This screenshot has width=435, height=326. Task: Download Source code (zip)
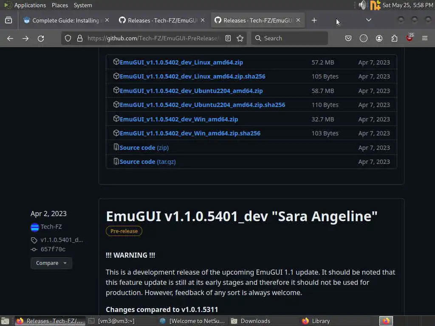point(144,148)
